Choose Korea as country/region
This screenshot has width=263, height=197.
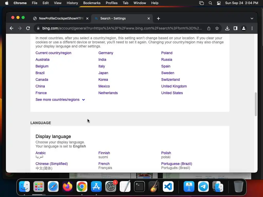coord(103,80)
